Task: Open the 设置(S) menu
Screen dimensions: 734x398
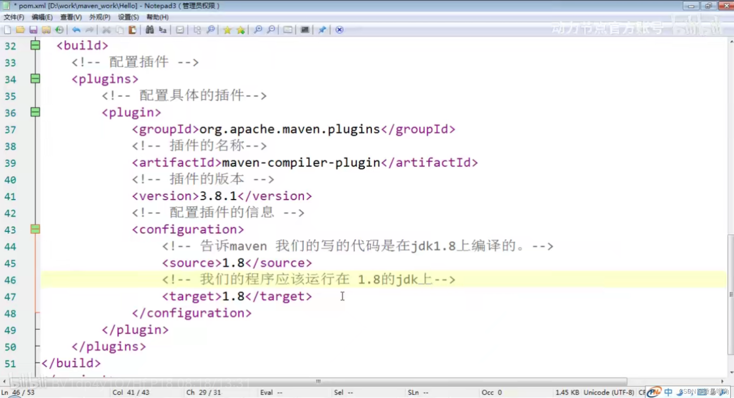Action: click(128, 17)
